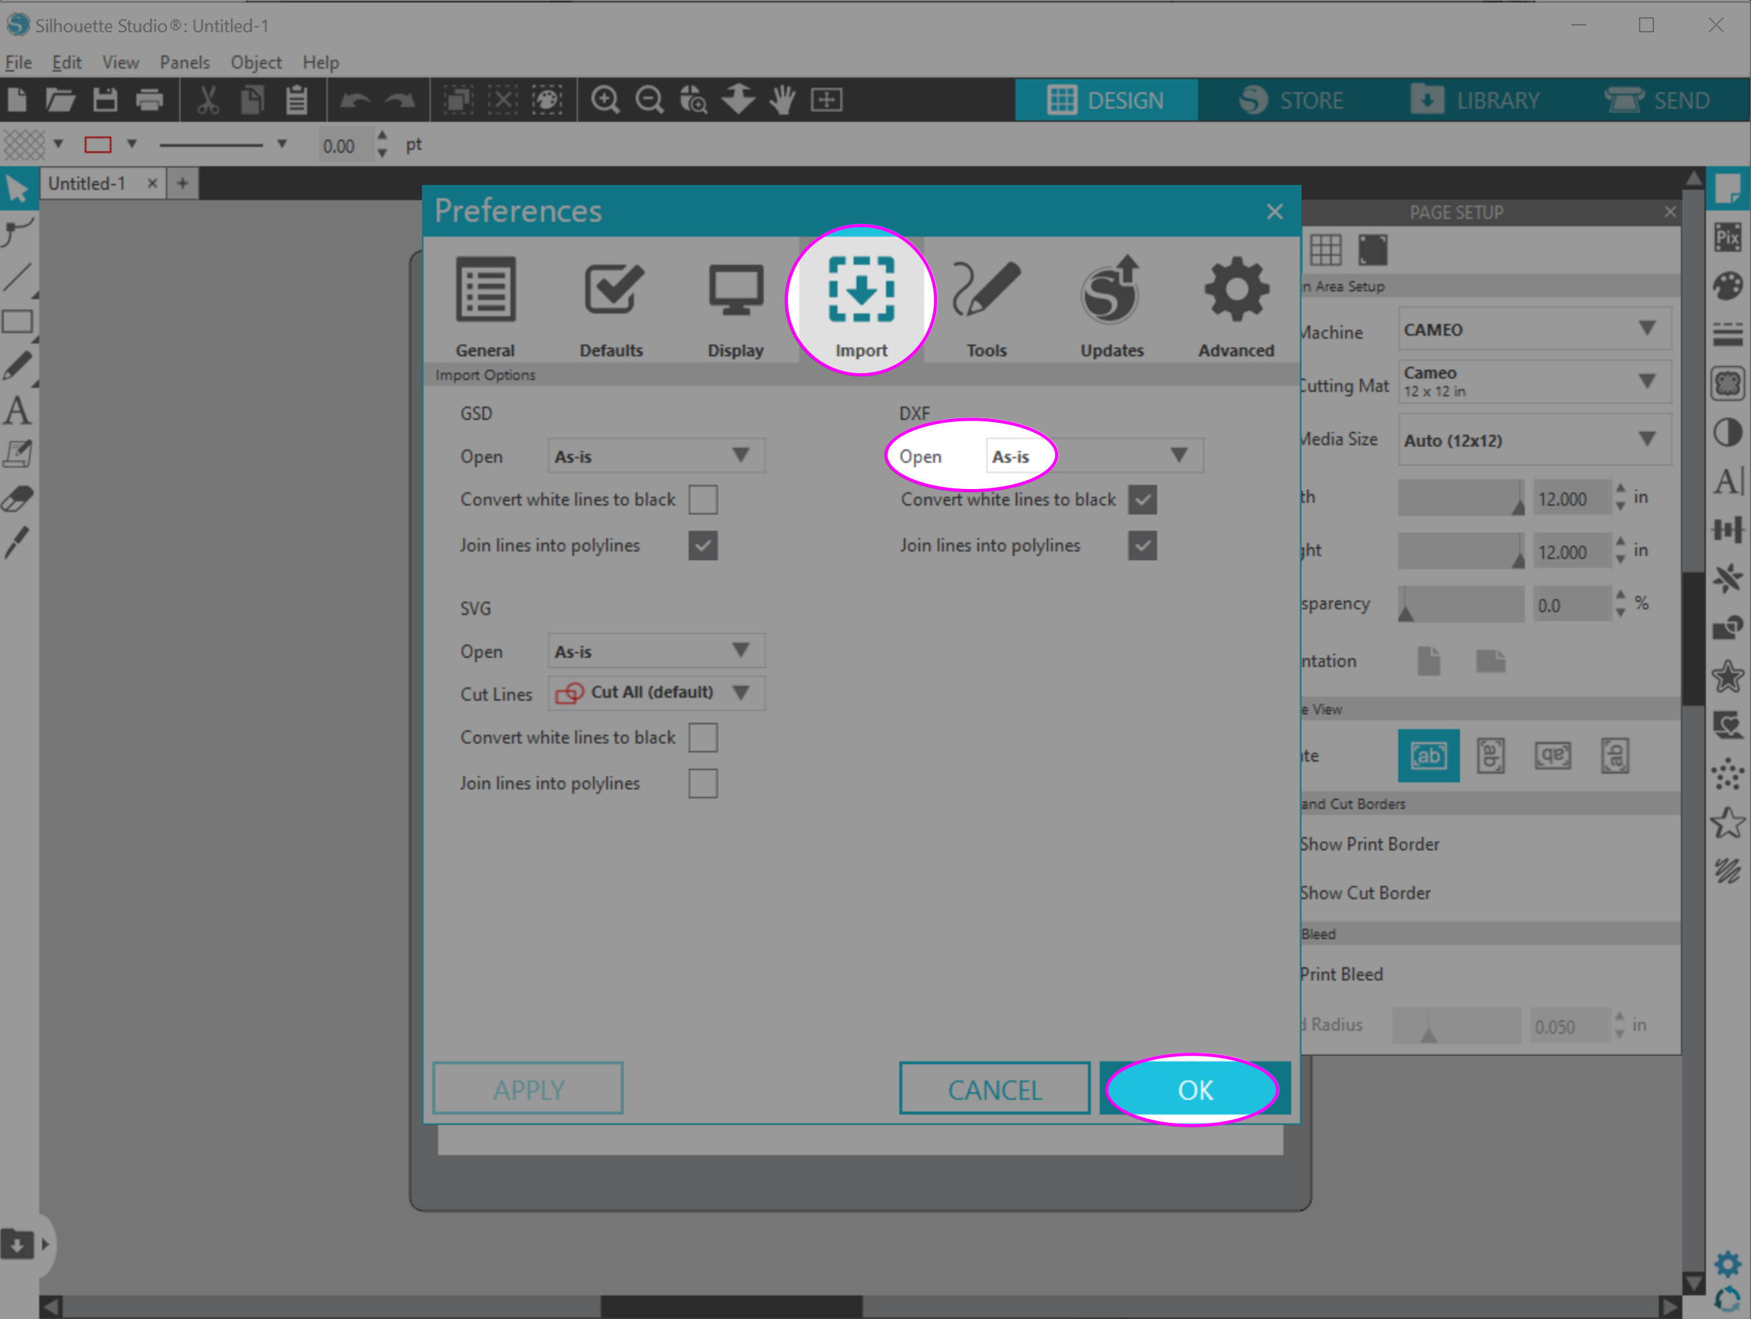Open preferences gear icon at bottom right

pyautogui.click(x=1727, y=1264)
